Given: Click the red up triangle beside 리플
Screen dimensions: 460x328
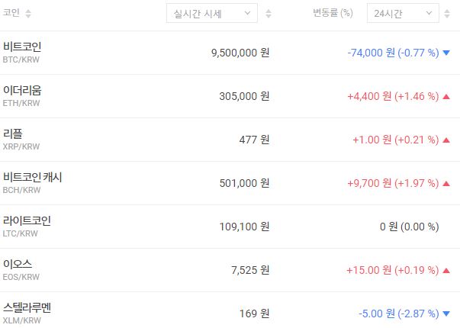Looking at the screenshot, I should (446, 140).
